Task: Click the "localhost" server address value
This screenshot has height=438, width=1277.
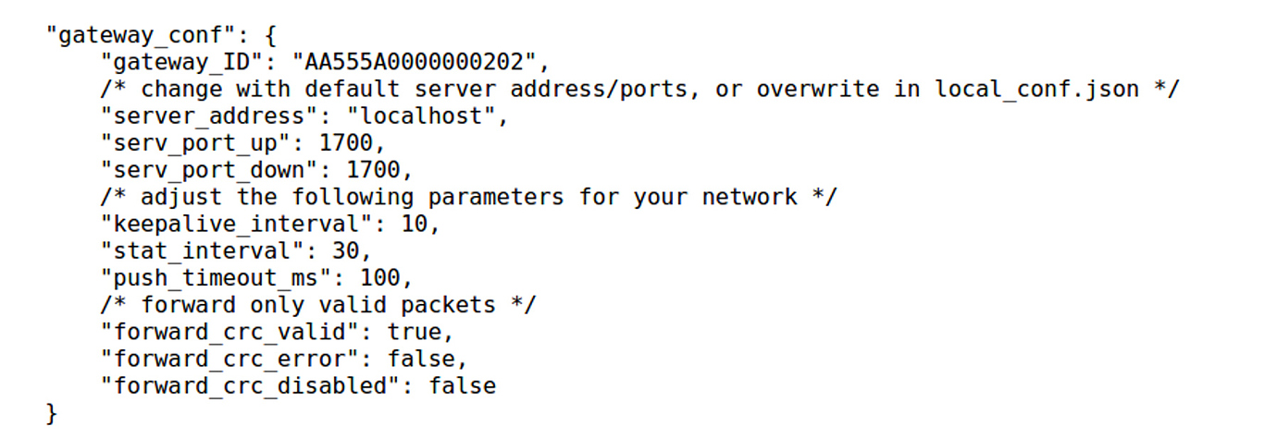Action: tap(427, 116)
